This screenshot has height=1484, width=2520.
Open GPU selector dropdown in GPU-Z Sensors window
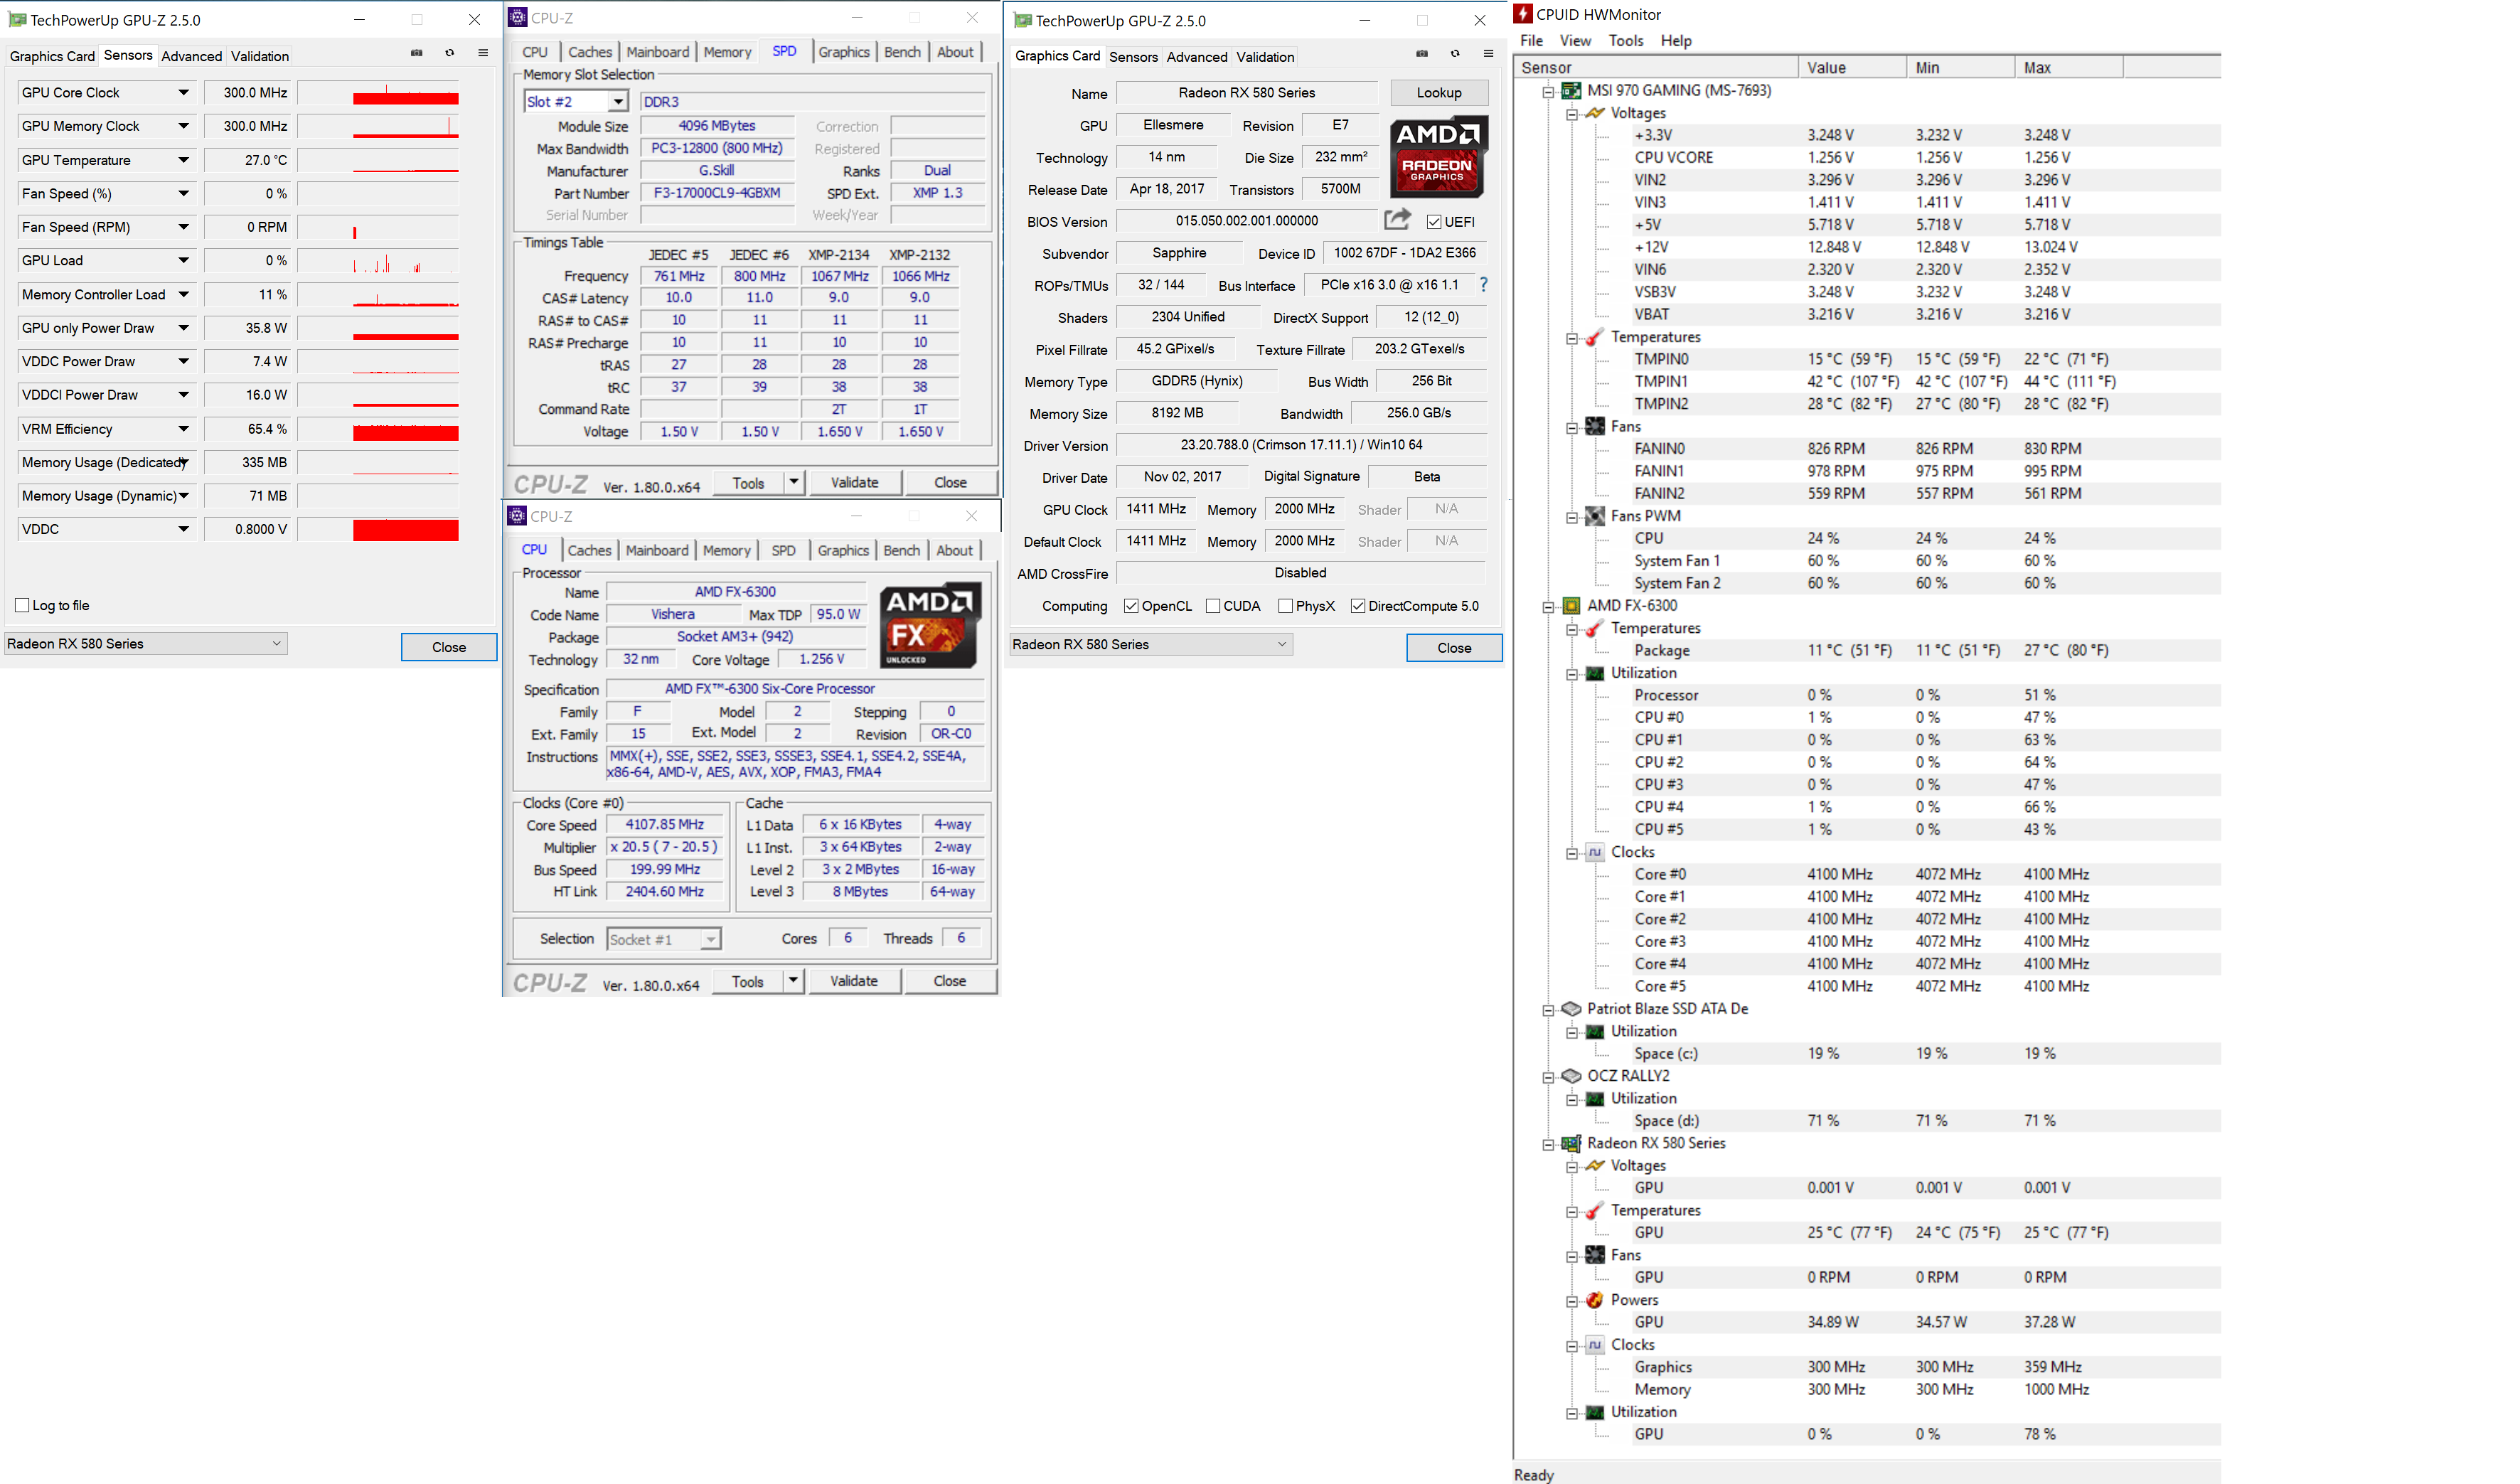[x=146, y=644]
